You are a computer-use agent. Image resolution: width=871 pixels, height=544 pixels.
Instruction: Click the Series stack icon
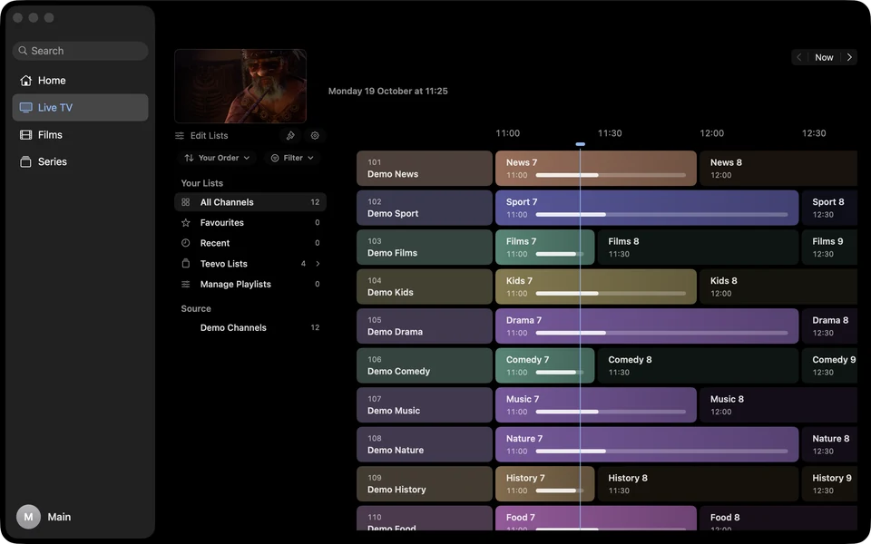pyautogui.click(x=25, y=162)
